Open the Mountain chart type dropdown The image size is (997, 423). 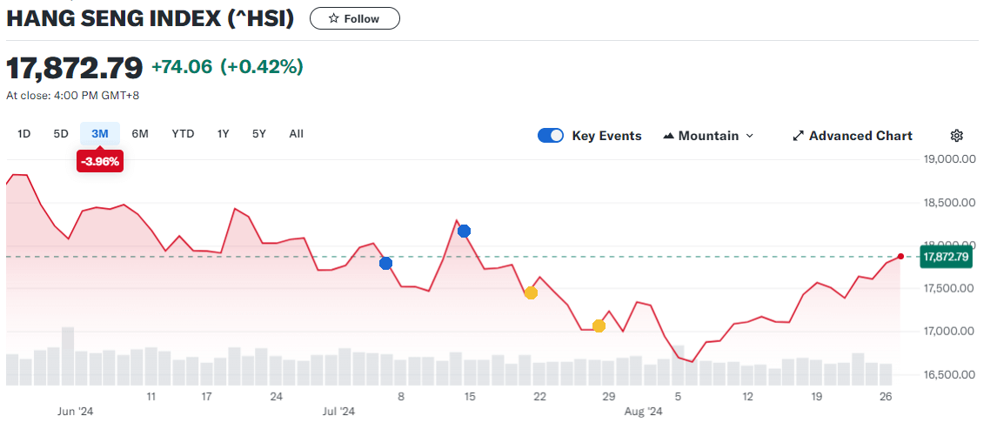point(707,136)
